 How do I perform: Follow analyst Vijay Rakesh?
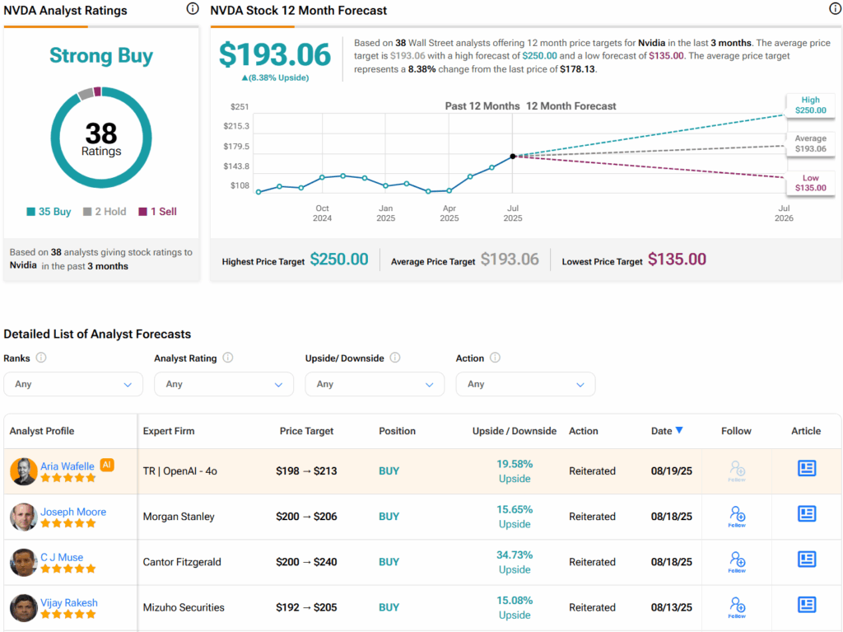tap(737, 607)
